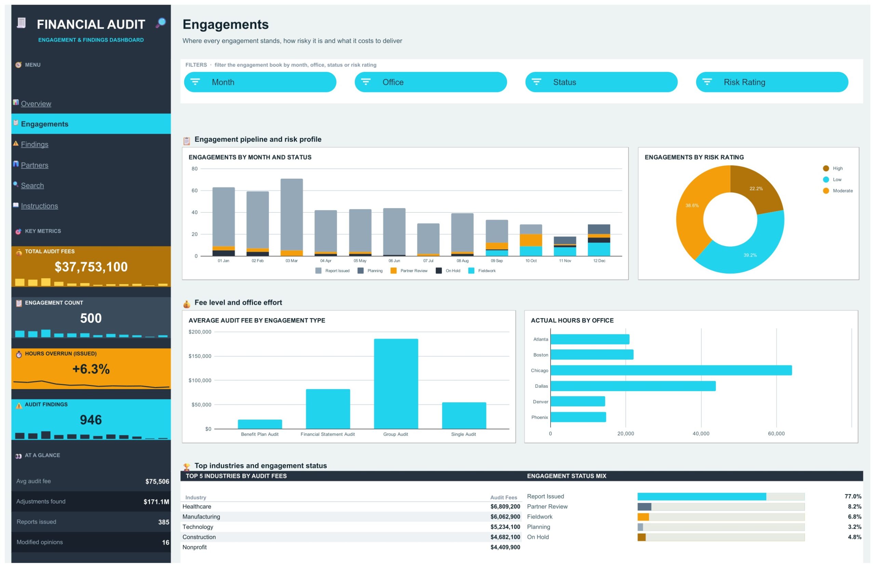Image resolution: width=875 pixels, height=568 pixels.
Task: Click the clipboard icon beside Engagement pipeline heading
Action: tap(187, 141)
